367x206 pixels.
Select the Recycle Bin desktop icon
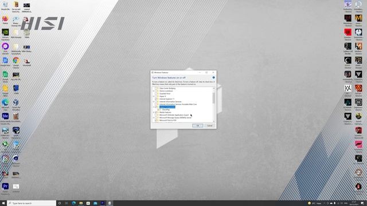[x=5, y=6]
